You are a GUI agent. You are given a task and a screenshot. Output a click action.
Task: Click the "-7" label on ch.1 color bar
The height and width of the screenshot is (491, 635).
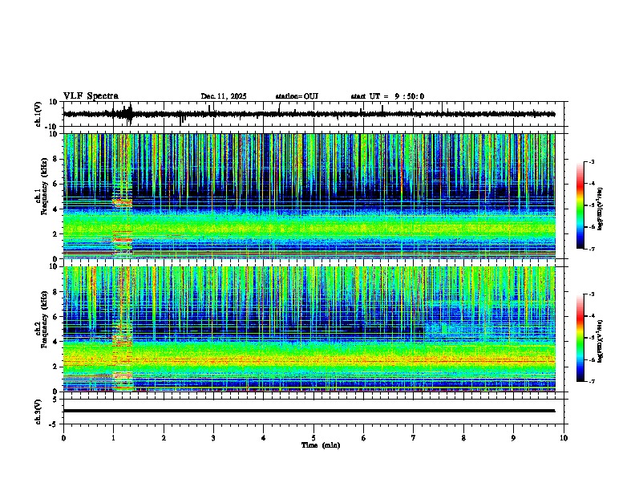(x=592, y=249)
